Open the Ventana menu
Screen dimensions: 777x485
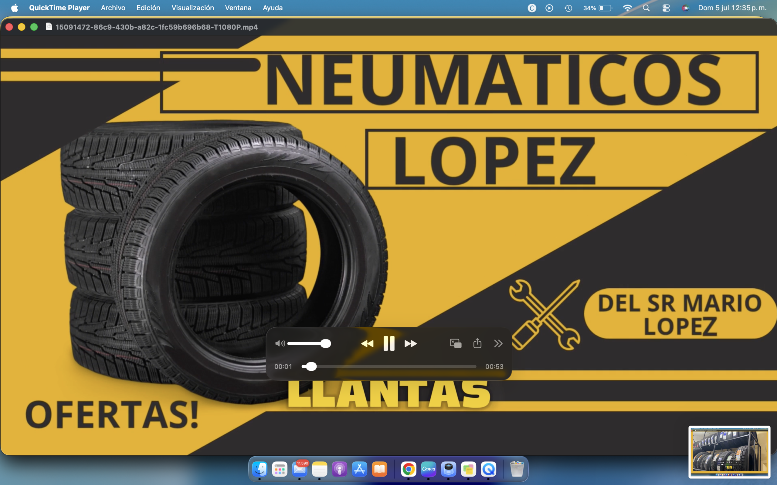point(238,8)
